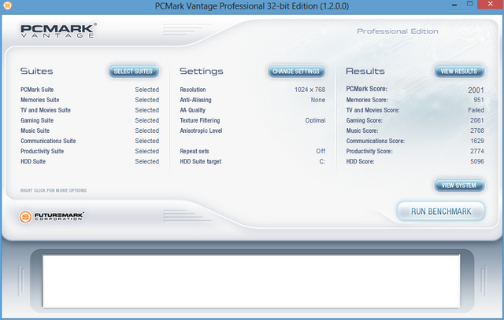The image size is (504, 320).
Task: Close the PCMark Vantage window
Action: click(490, 4)
